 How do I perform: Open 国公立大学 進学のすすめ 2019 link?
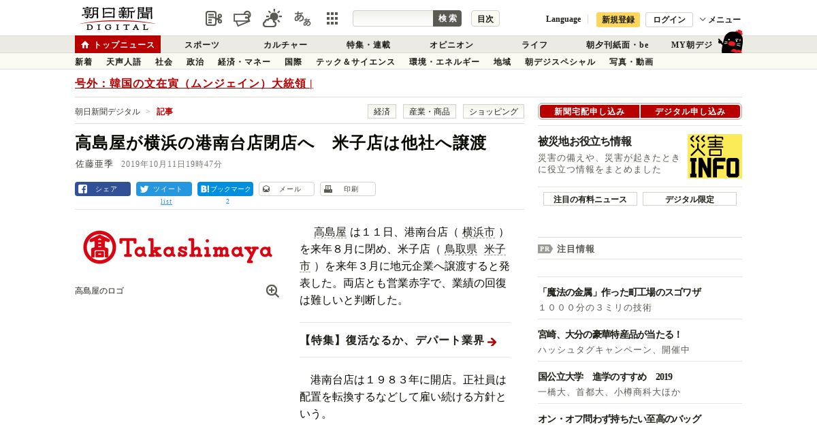pos(605,377)
